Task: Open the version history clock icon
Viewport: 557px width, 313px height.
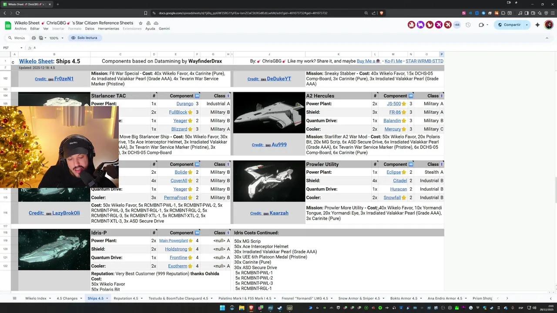Action: click(x=468, y=25)
